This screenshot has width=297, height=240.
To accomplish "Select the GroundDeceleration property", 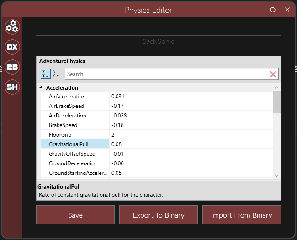I will pyautogui.click(x=73, y=163).
